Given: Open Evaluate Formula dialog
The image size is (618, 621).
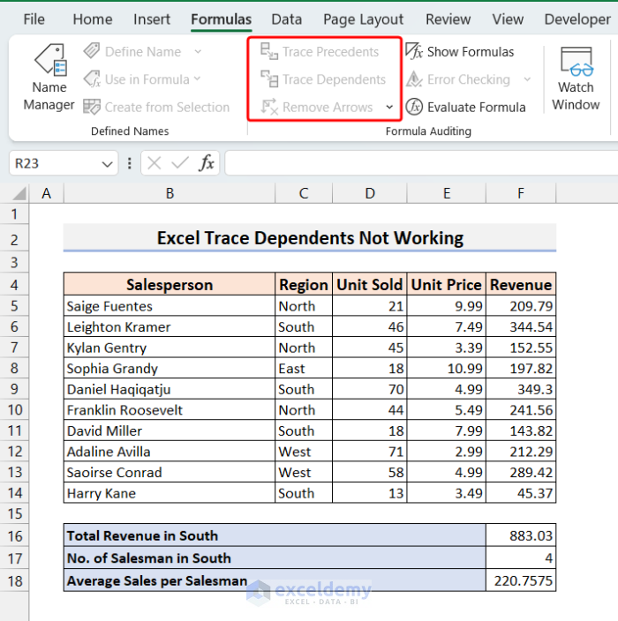Looking at the screenshot, I should point(466,107).
